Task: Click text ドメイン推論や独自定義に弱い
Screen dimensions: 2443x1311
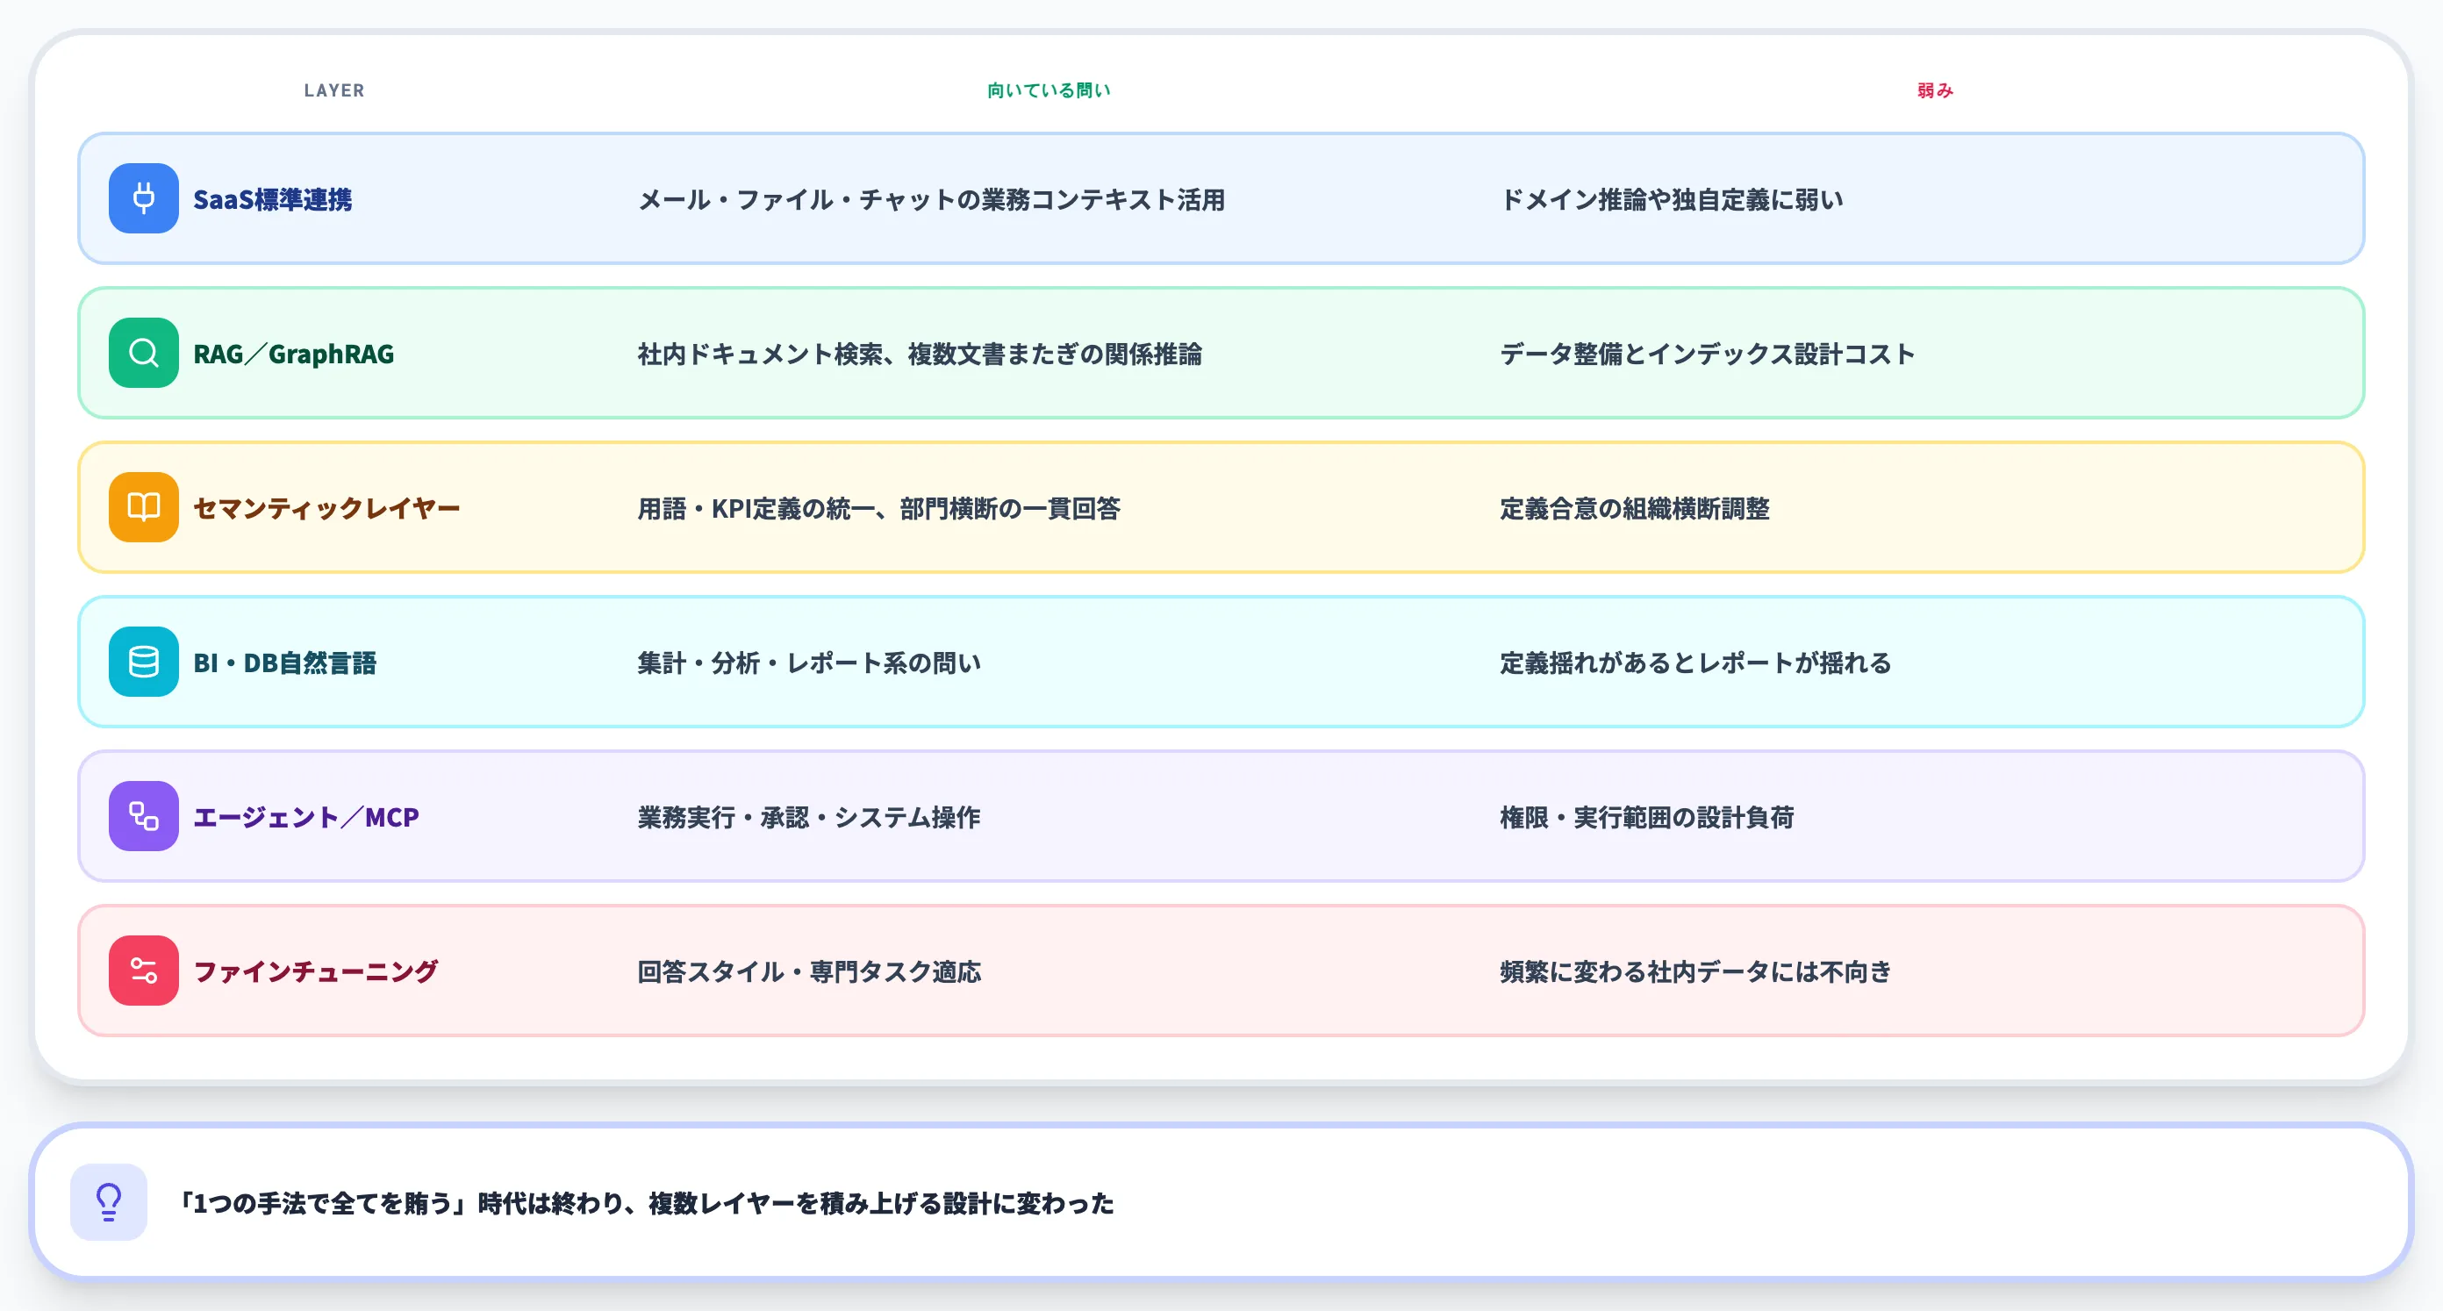Action: 1671,199
